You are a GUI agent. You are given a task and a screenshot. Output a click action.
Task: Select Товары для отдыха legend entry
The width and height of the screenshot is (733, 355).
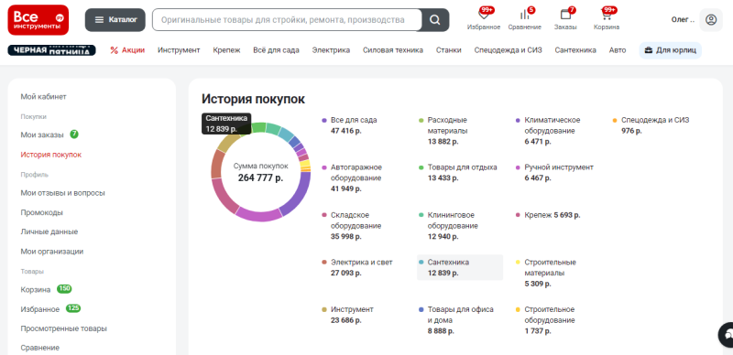pyautogui.click(x=458, y=173)
